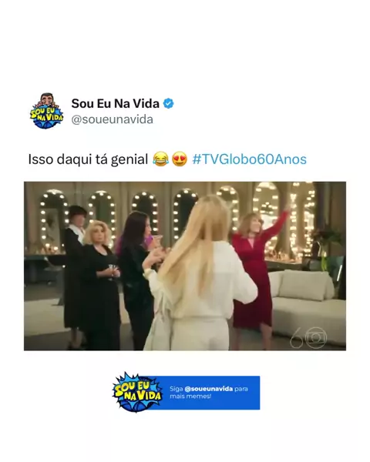
Task: Click the beige sofa in the video
Action: pyautogui.click(x=307, y=306)
